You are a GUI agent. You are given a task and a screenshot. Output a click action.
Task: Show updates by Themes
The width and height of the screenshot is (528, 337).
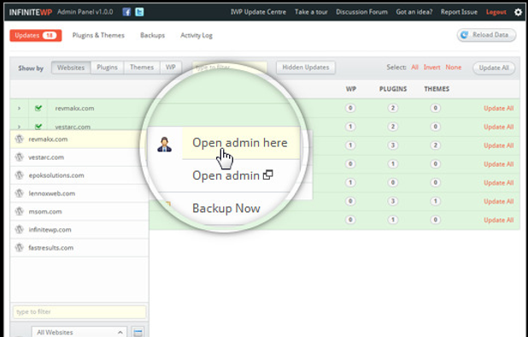(x=142, y=68)
